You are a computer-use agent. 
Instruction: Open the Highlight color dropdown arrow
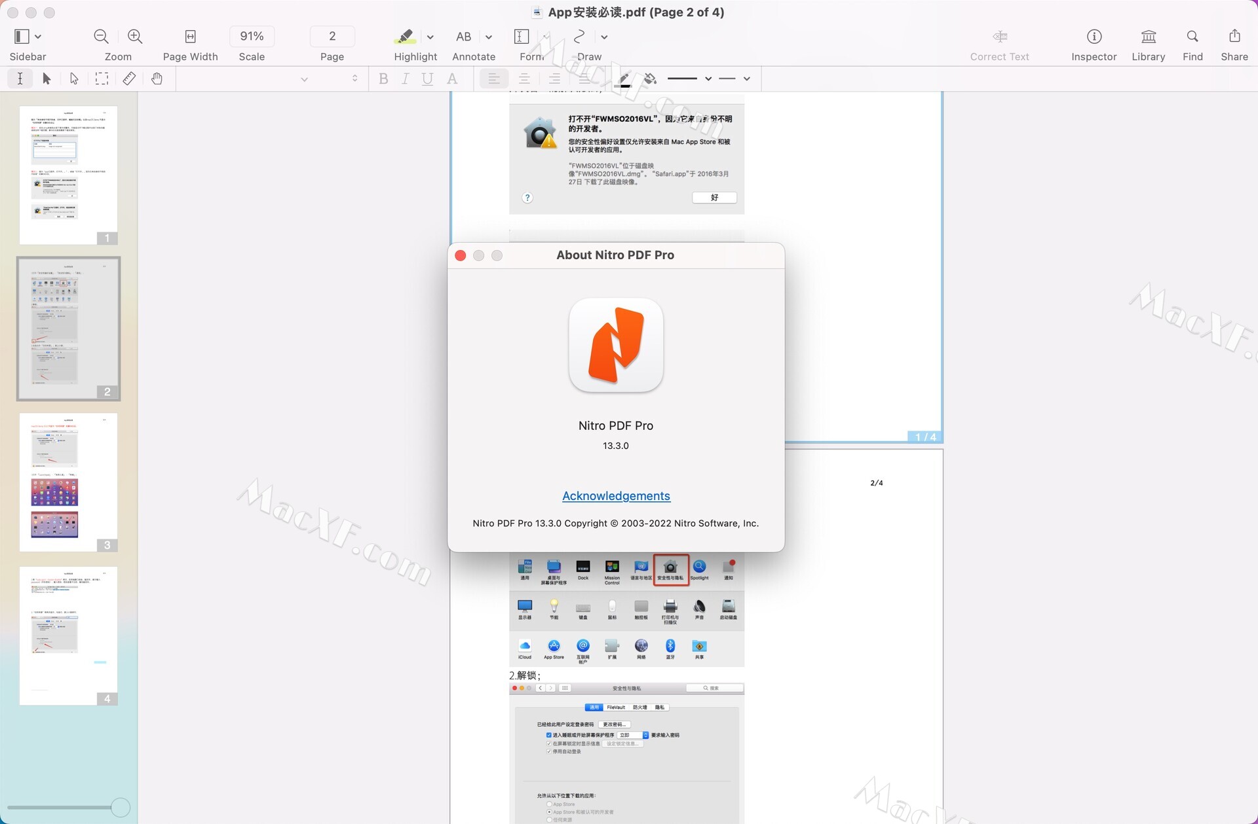430,37
